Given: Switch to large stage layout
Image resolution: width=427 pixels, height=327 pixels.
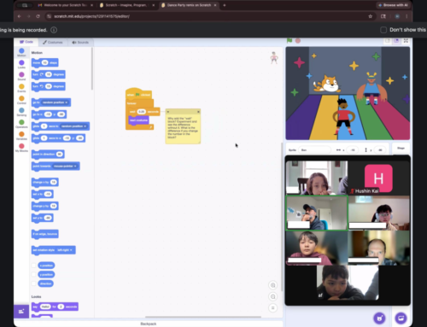Looking at the screenshot, I should click(396, 41).
